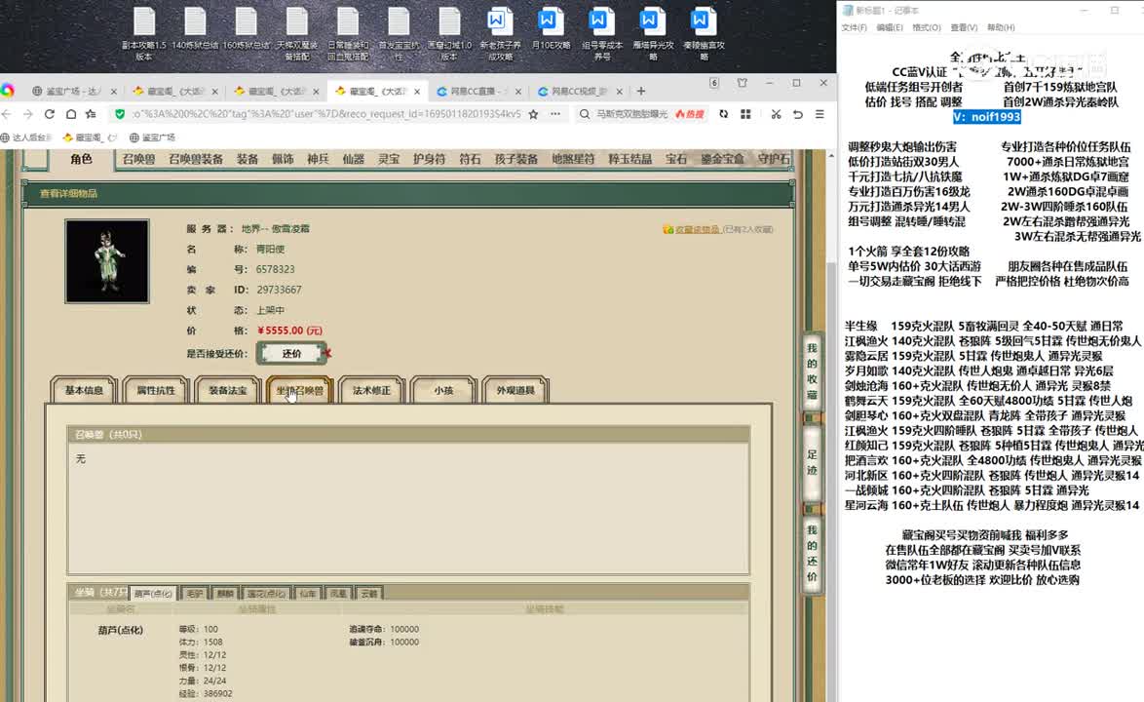Close the 网易CC直播 browser tab

point(518,92)
